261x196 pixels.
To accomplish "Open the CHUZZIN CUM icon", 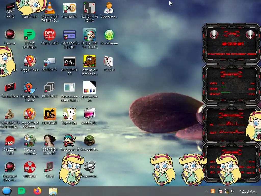I will click(x=10, y=145).
